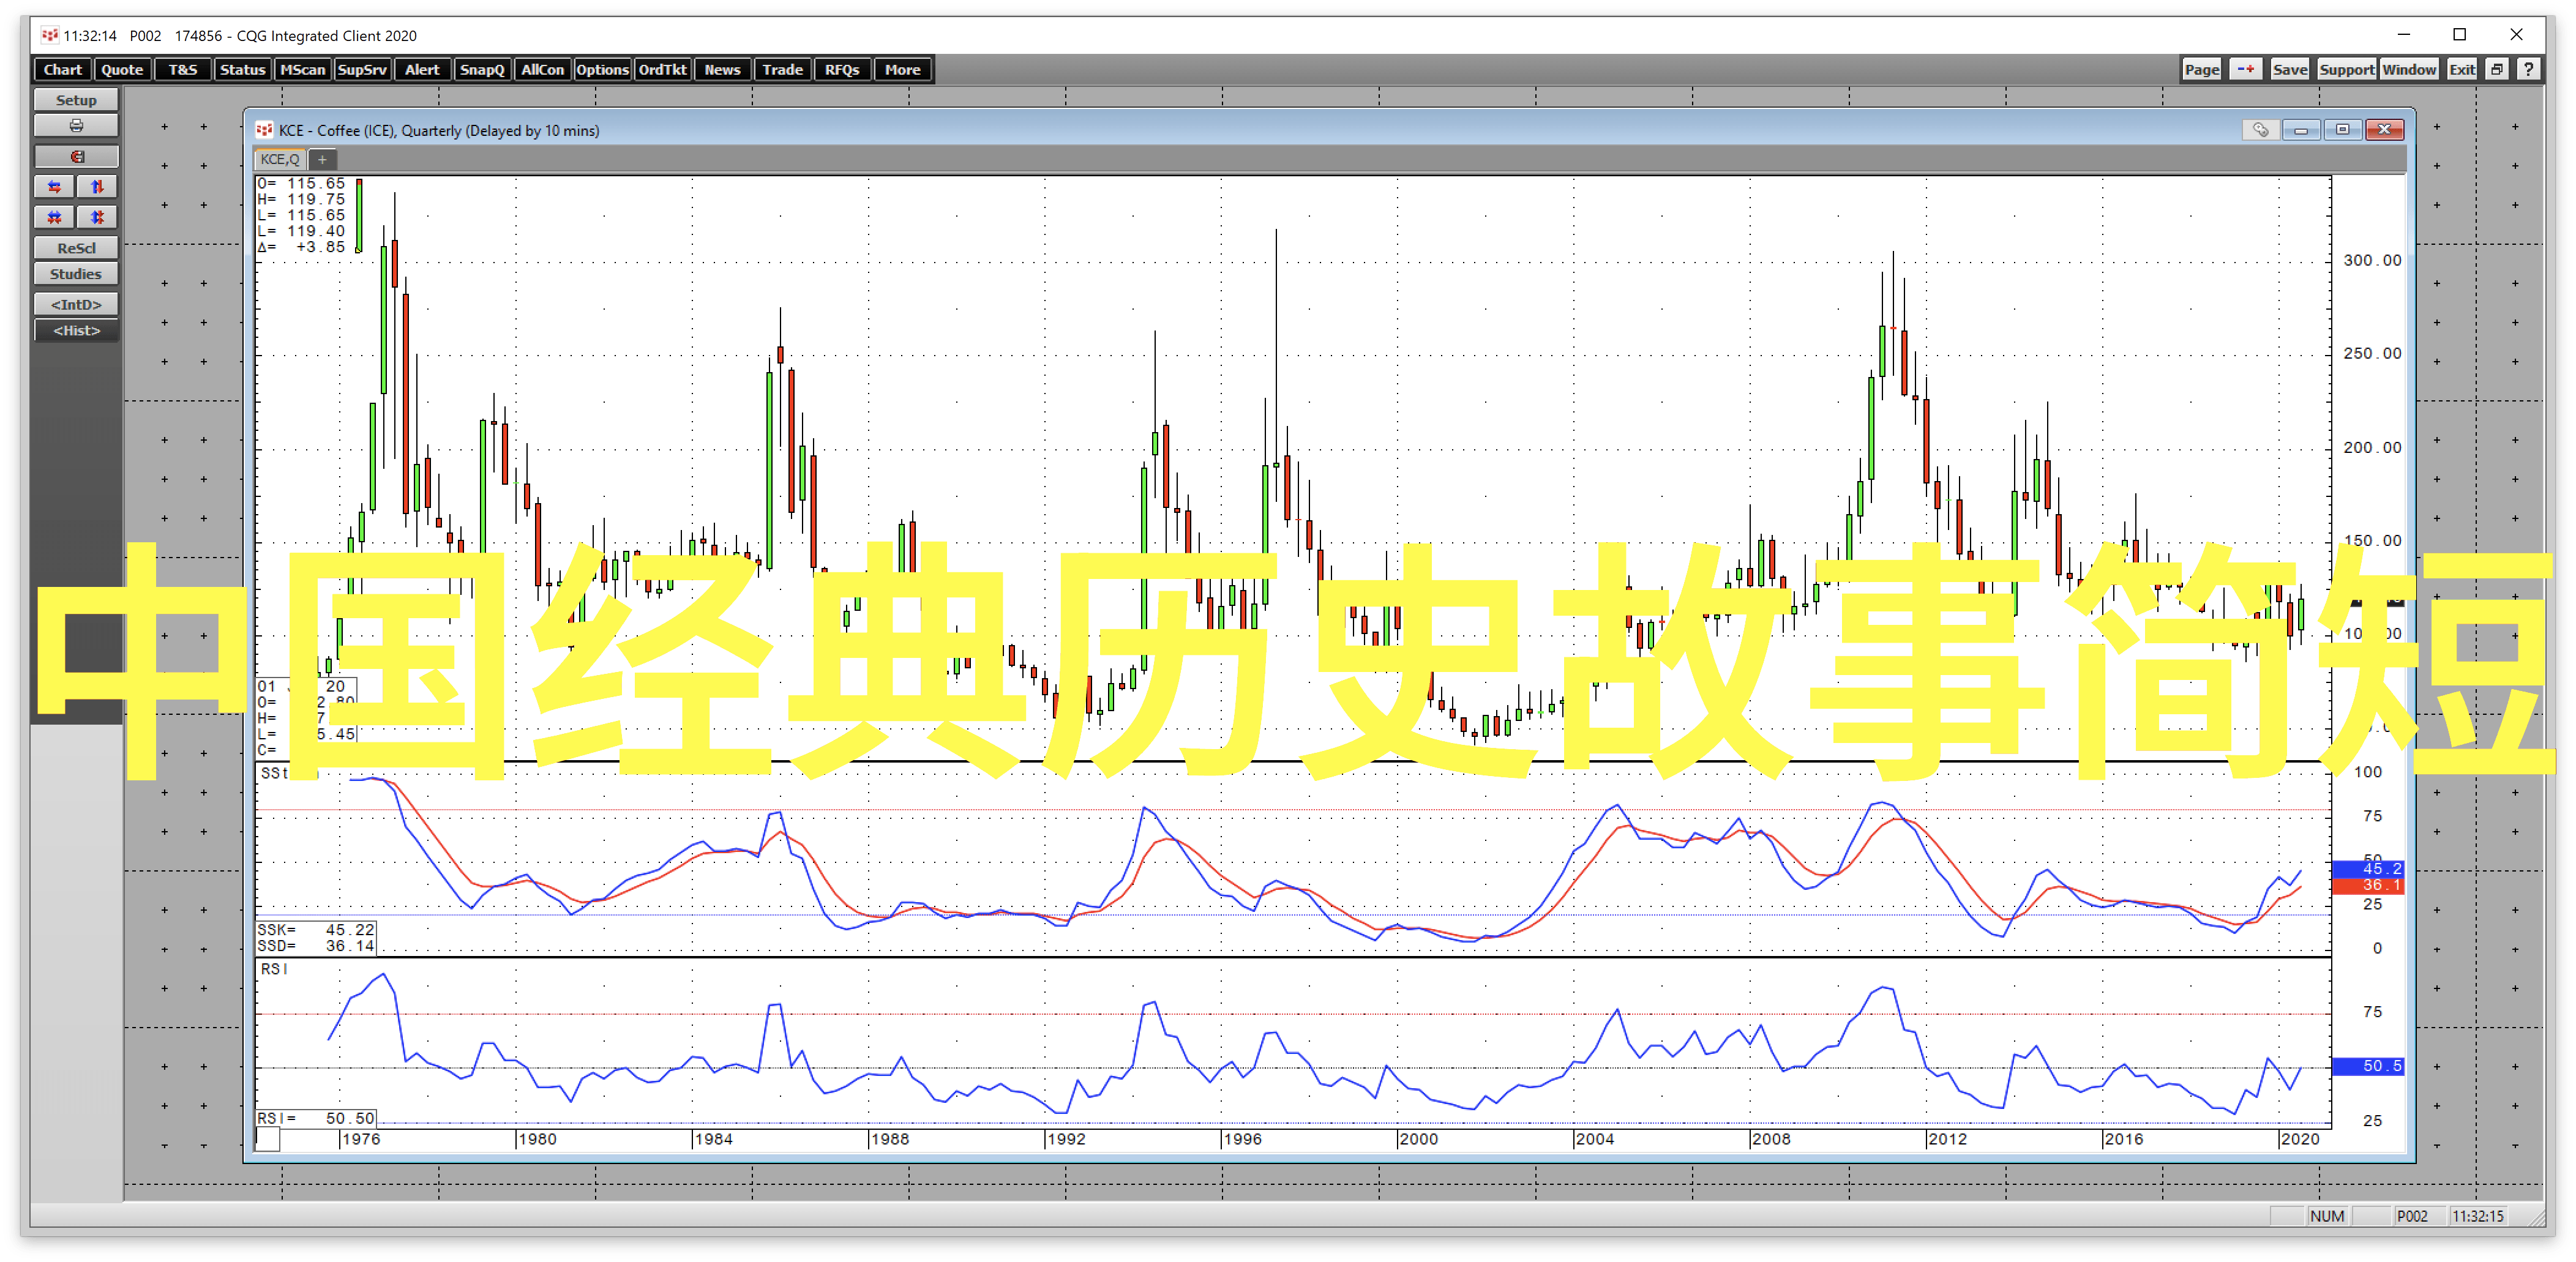Open MScan from toolbar
The height and width of the screenshot is (1262, 2576).
point(302,70)
